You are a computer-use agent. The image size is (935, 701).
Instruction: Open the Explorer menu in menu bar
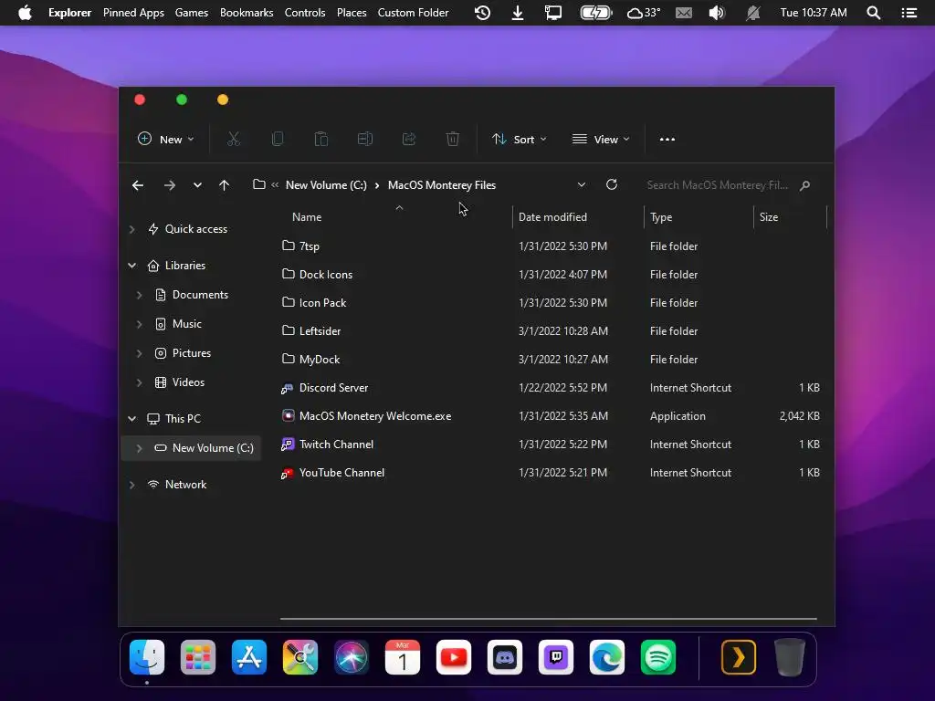point(69,13)
